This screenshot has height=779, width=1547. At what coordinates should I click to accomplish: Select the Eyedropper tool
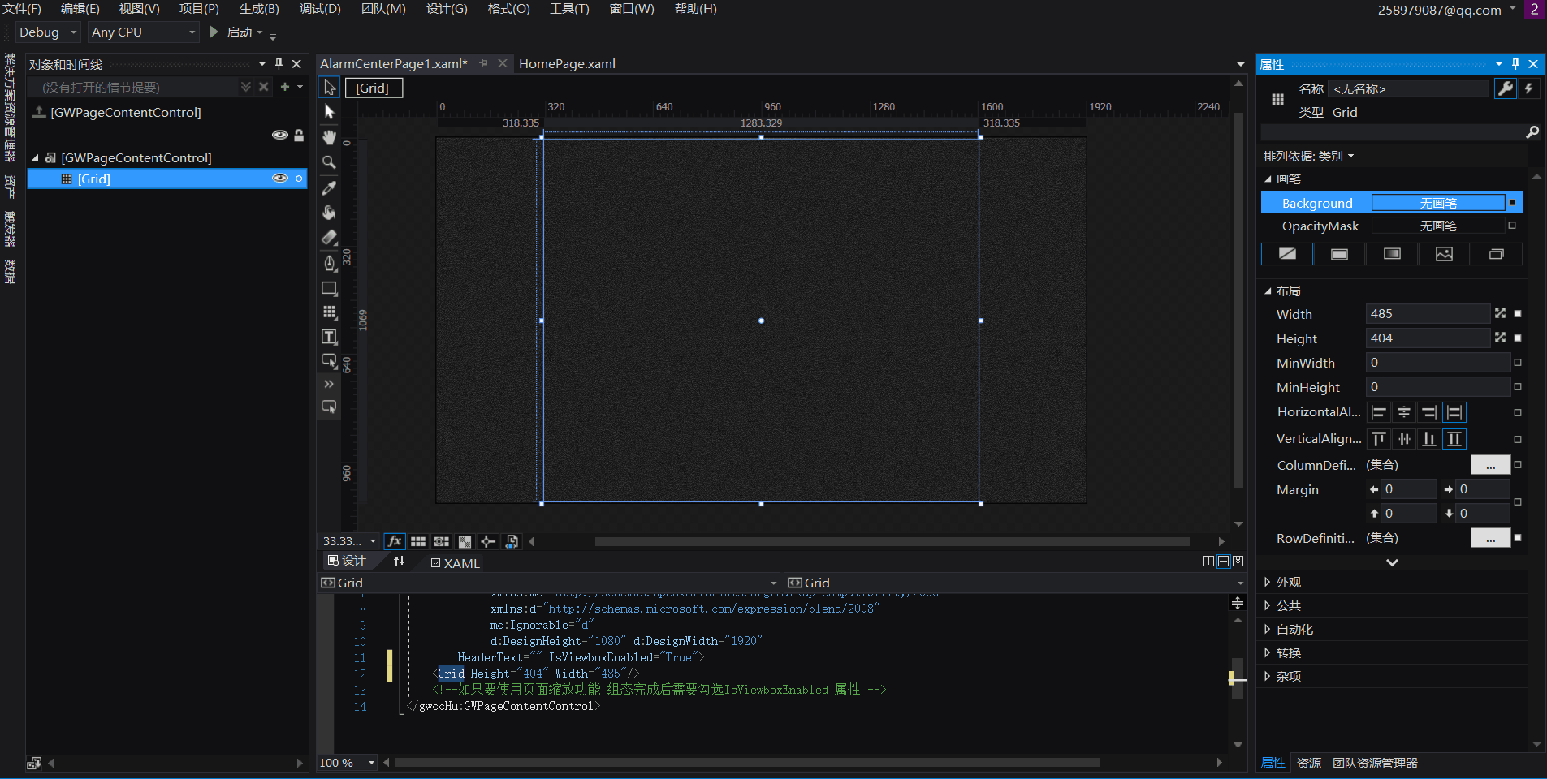329,187
